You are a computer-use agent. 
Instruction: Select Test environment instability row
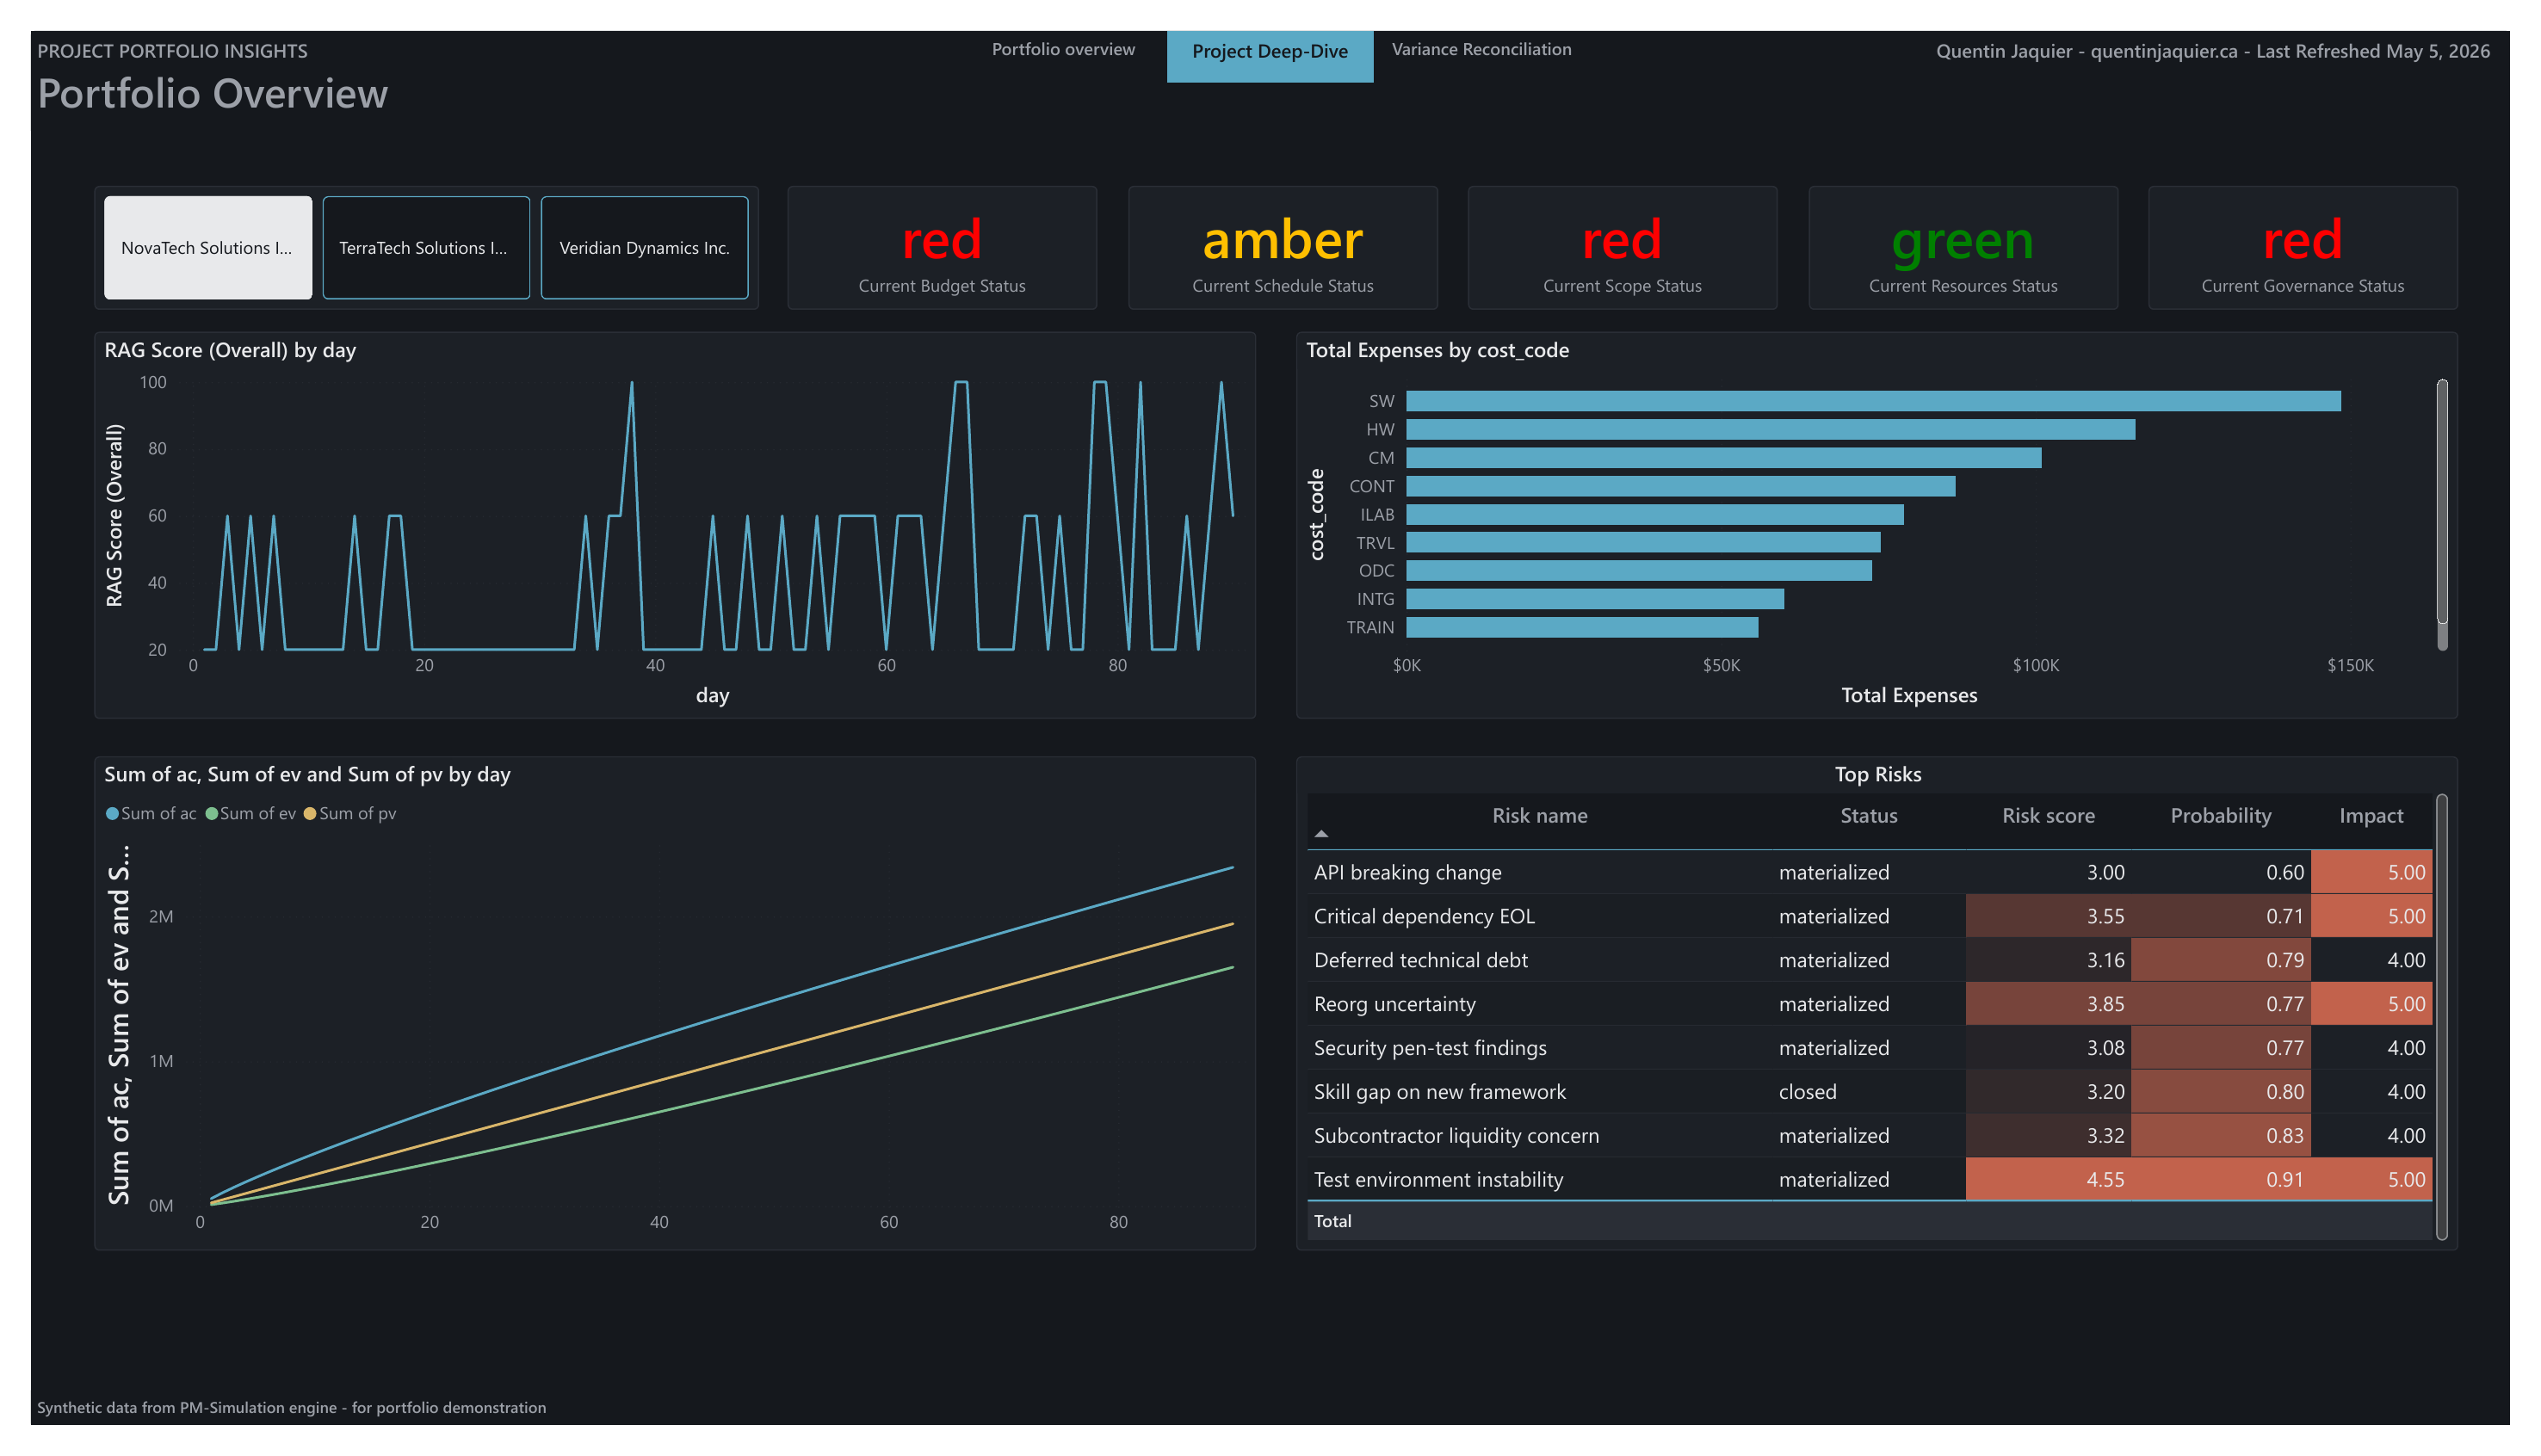[x=1868, y=1180]
